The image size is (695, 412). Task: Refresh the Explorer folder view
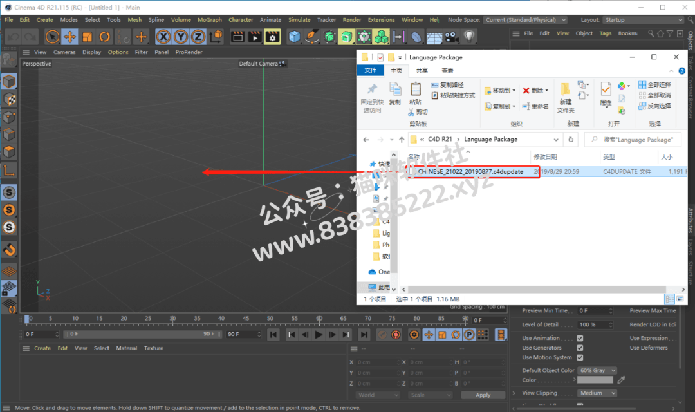[x=571, y=140]
